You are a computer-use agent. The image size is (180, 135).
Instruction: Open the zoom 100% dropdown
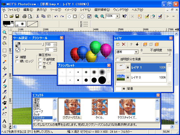tap(117, 16)
